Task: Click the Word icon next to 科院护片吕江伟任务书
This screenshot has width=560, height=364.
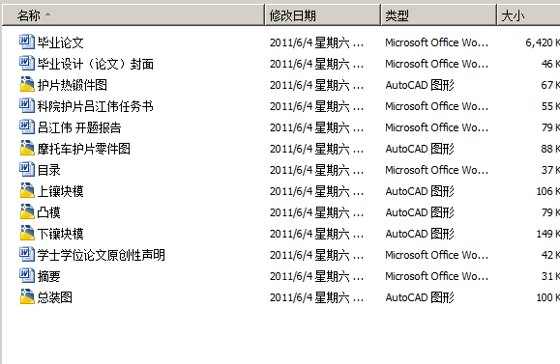Action: pos(27,106)
